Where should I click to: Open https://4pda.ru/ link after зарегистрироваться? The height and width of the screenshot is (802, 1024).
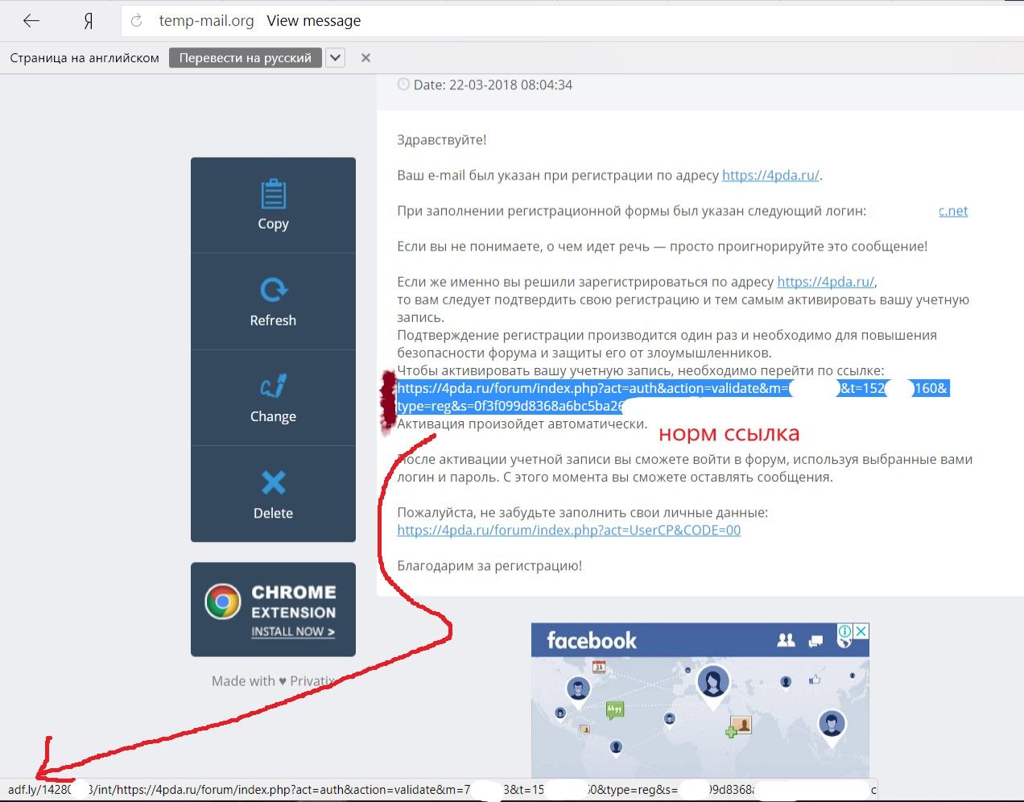(x=825, y=282)
